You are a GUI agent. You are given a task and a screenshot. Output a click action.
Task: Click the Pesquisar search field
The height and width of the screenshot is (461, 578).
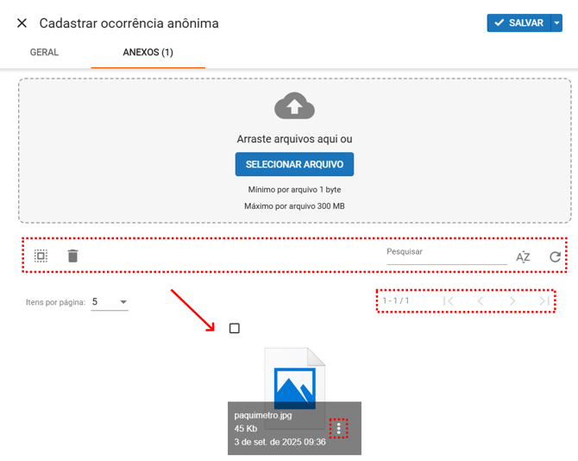tap(445, 254)
